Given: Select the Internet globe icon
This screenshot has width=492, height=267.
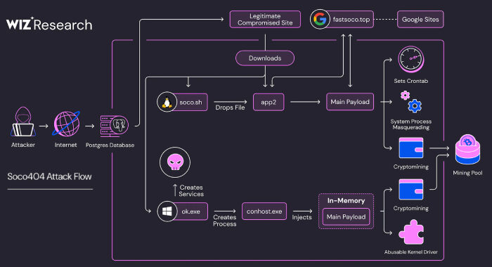Looking at the screenshot, I should click(x=66, y=124).
